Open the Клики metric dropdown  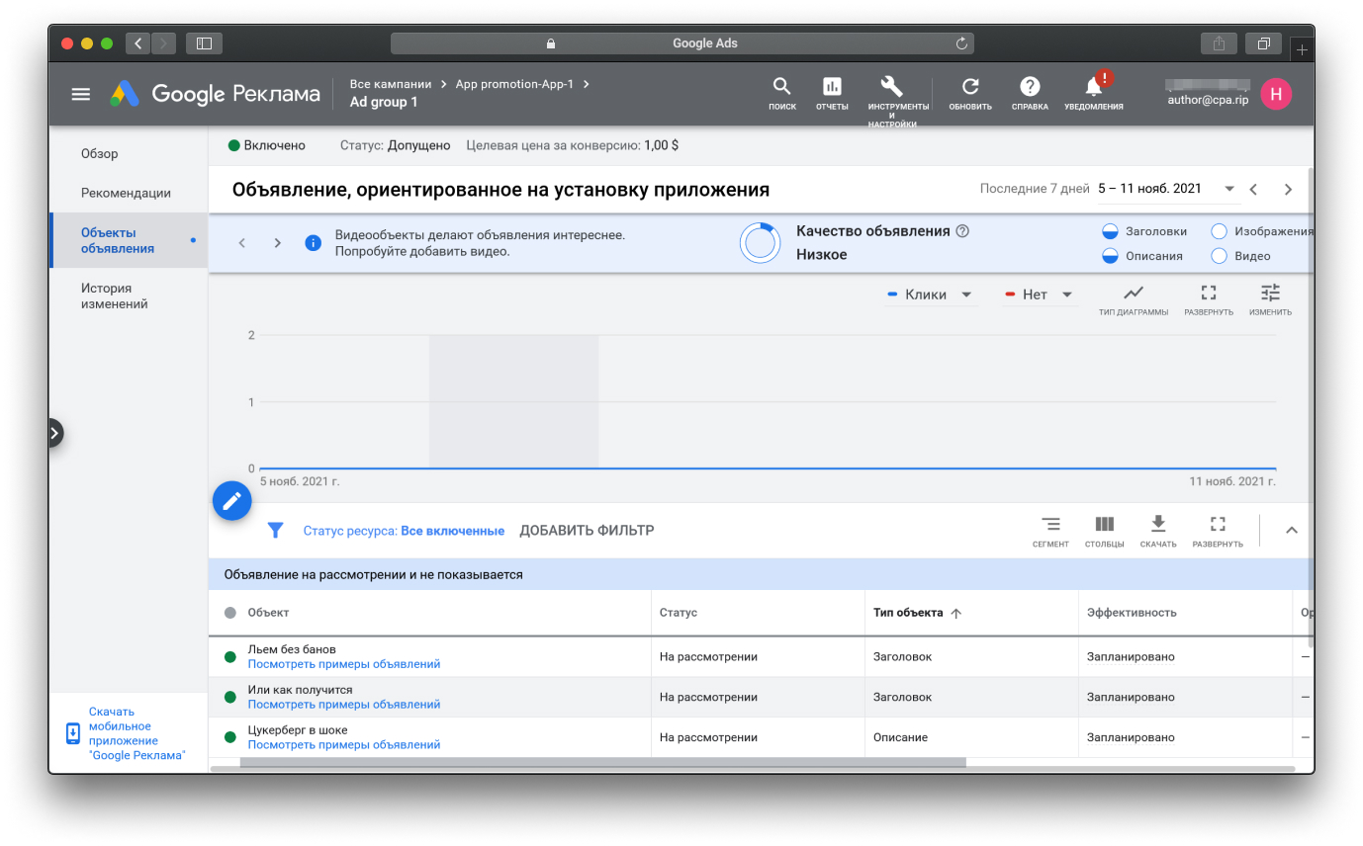(930, 295)
